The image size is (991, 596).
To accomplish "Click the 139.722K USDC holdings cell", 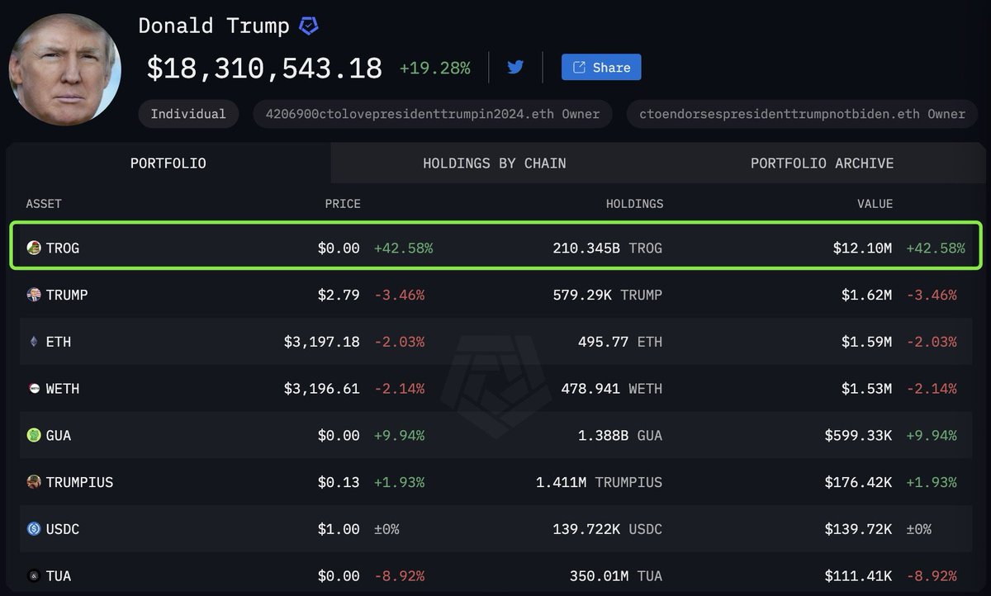I will pos(608,529).
